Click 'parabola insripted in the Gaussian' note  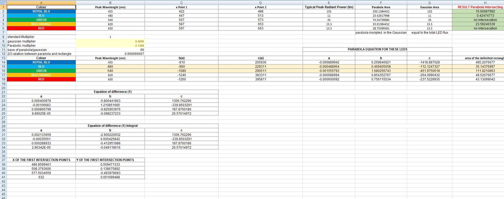tap(381, 33)
